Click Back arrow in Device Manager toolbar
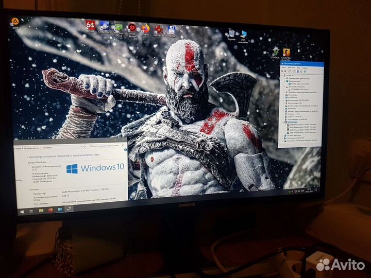 [282, 71]
